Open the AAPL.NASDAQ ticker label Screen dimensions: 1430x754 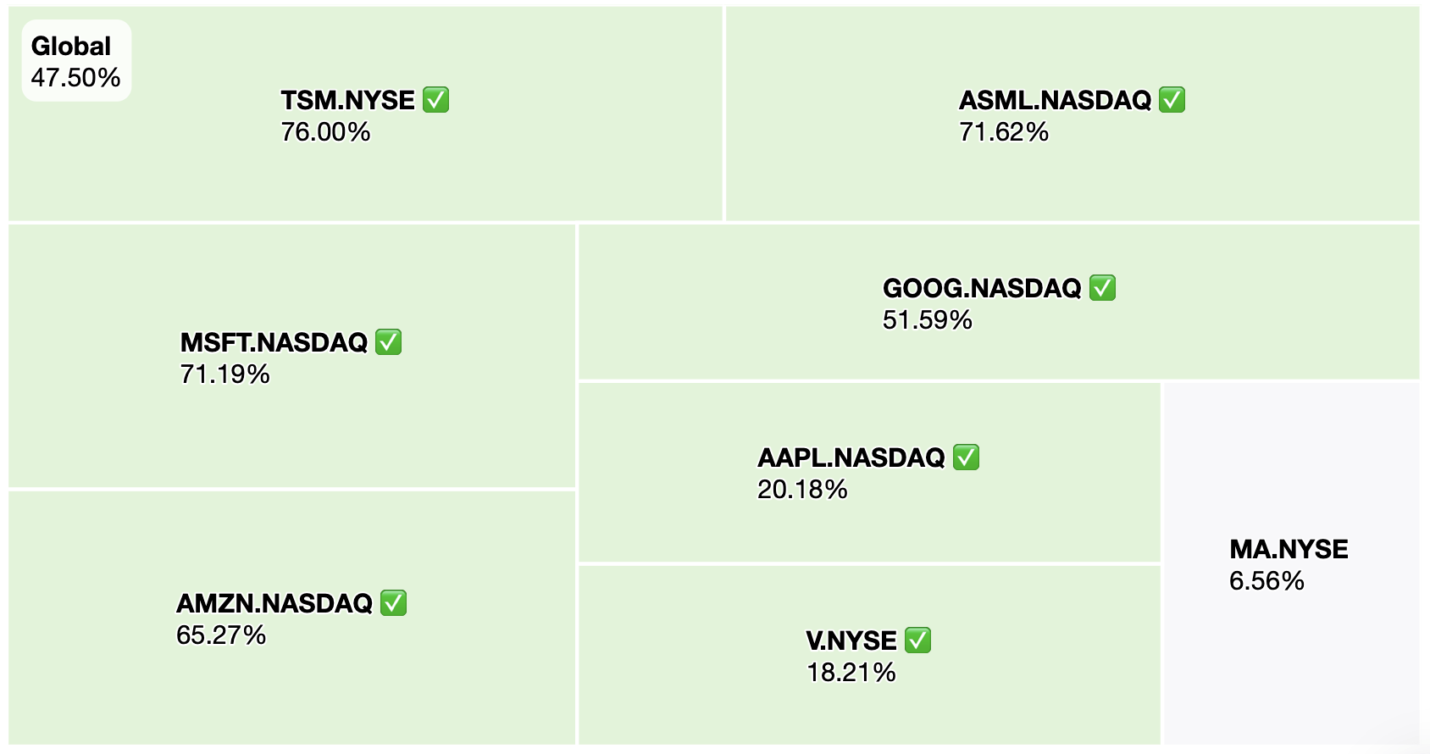point(851,457)
